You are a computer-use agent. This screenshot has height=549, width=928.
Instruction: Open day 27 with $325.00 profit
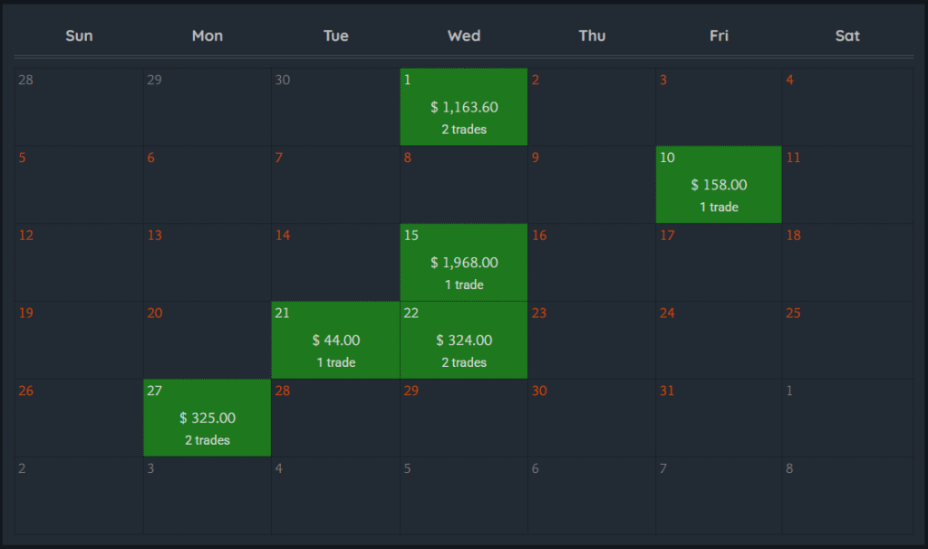click(x=208, y=419)
